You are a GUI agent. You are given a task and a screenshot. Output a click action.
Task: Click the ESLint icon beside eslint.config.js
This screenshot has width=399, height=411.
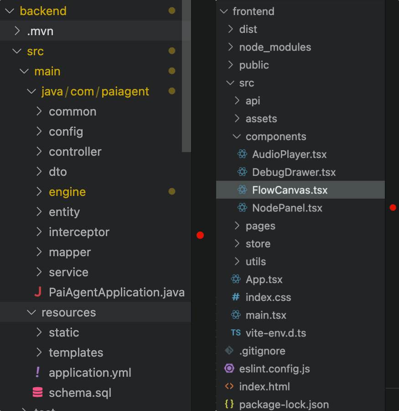(229, 369)
